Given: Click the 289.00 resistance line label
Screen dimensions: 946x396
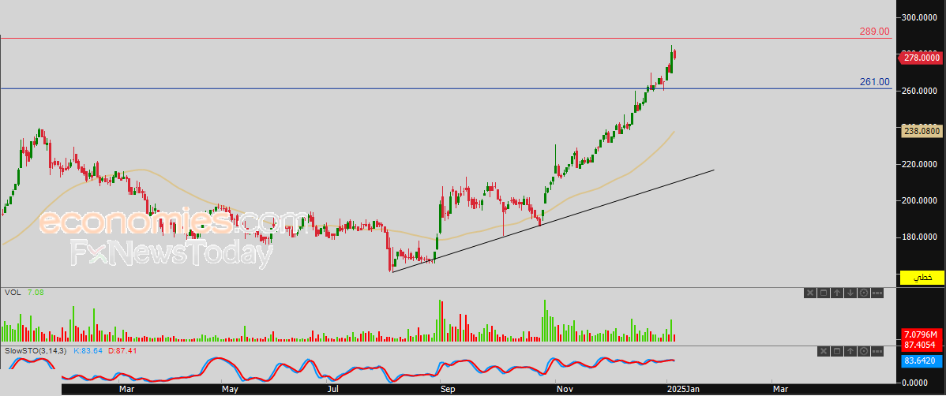Looking at the screenshot, I should pyautogui.click(x=874, y=32).
